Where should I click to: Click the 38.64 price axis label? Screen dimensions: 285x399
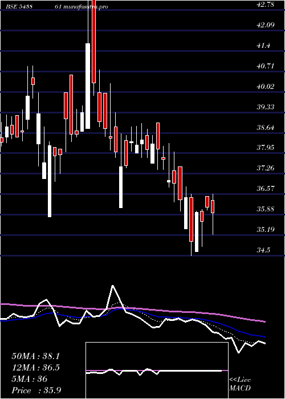(266, 127)
